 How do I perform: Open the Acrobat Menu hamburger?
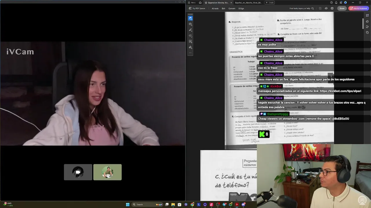[x=192, y=3]
